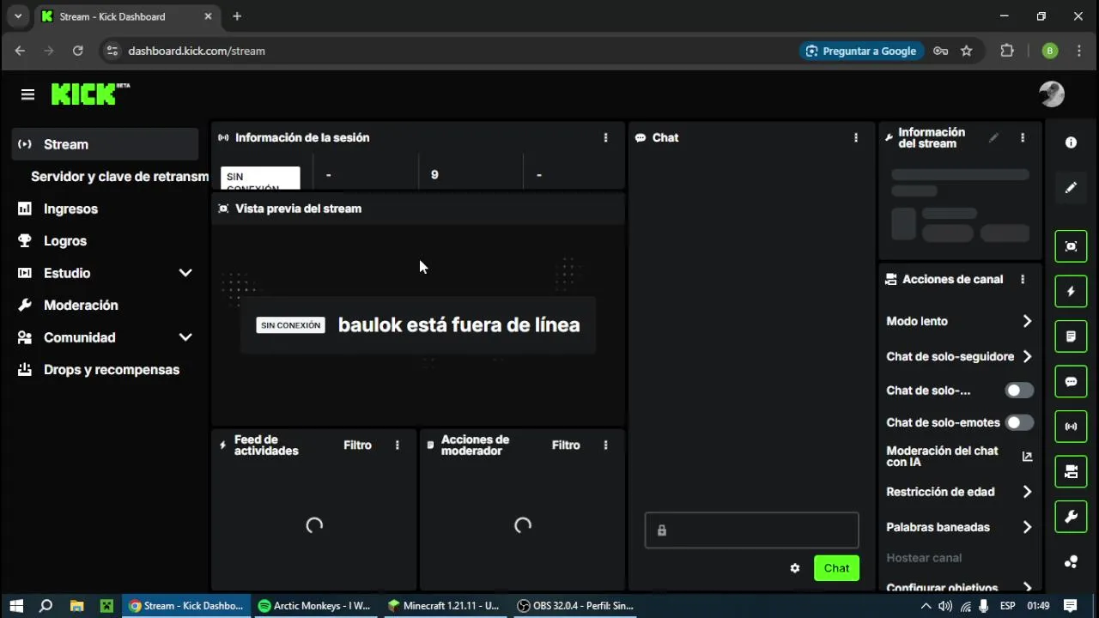Click the address bar URL

pyautogui.click(x=197, y=51)
